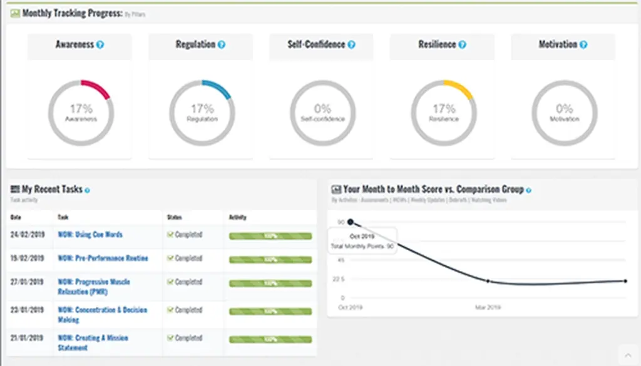Viewport: 641px width, 366px height.
Task: Open help beside Month to Month Score heading
Action: (x=529, y=189)
